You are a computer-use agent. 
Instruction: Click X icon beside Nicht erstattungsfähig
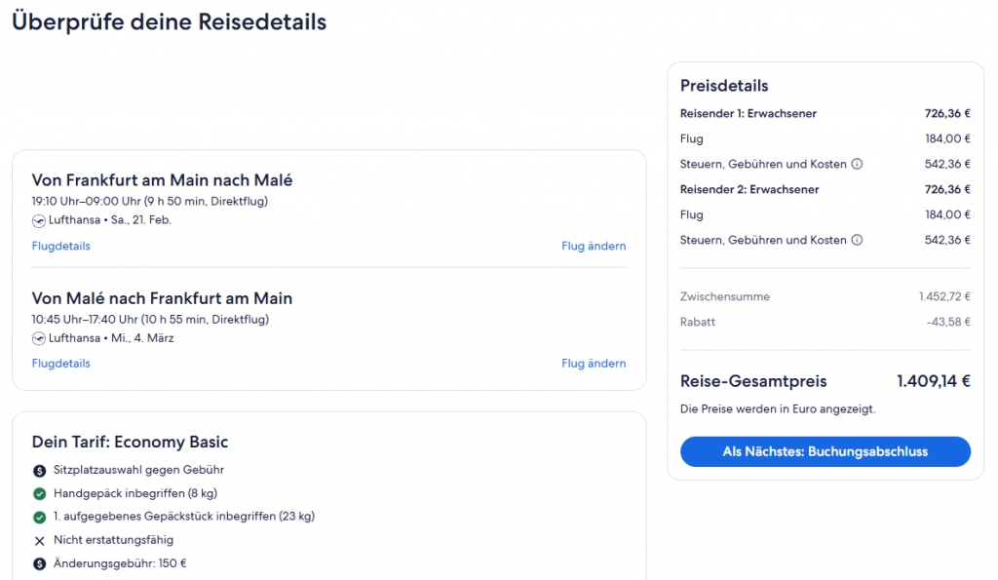40,540
